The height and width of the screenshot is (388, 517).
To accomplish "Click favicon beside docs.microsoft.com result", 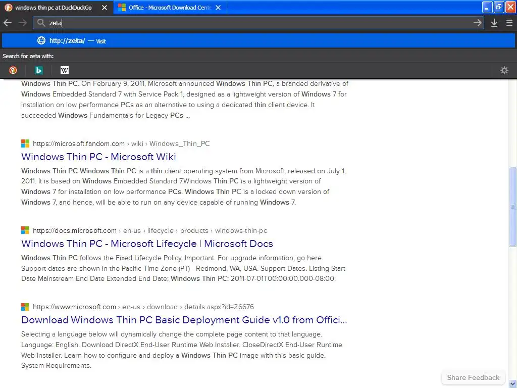I will pyautogui.click(x=25, y=230).
